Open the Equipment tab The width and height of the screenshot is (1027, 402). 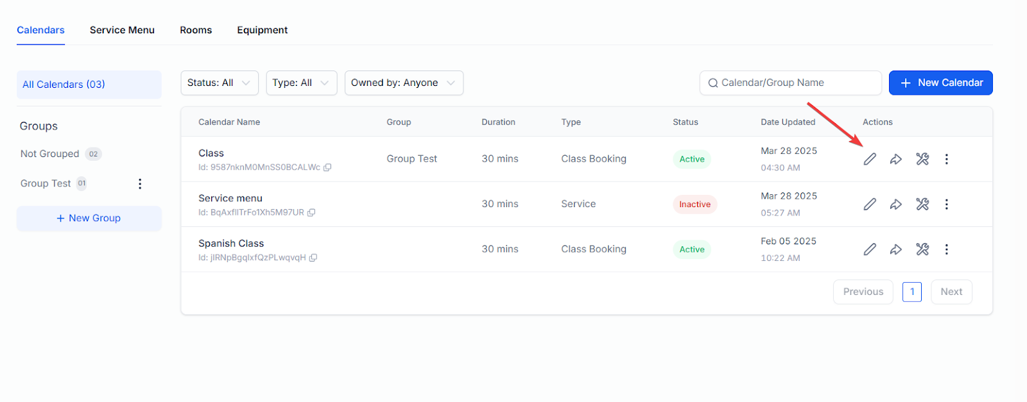click(x=262, y=30)
